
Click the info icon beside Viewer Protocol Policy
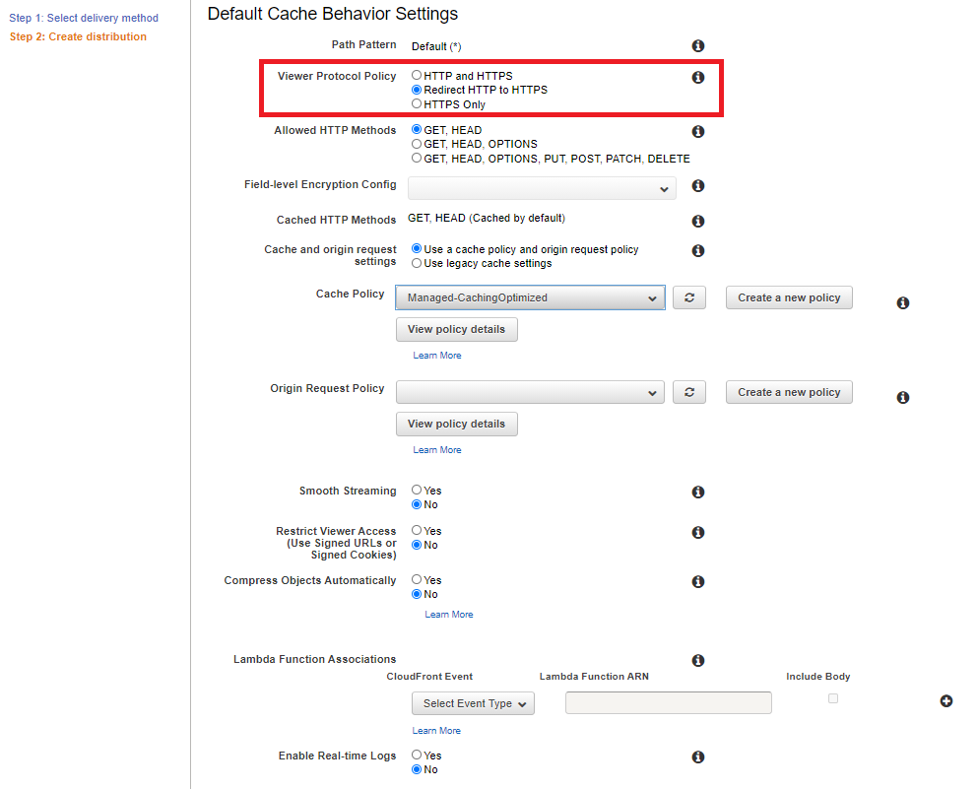[697, 77]
